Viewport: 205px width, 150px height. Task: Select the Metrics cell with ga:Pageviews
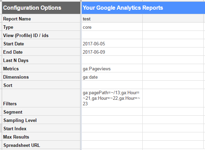click(x=112, y=69)
